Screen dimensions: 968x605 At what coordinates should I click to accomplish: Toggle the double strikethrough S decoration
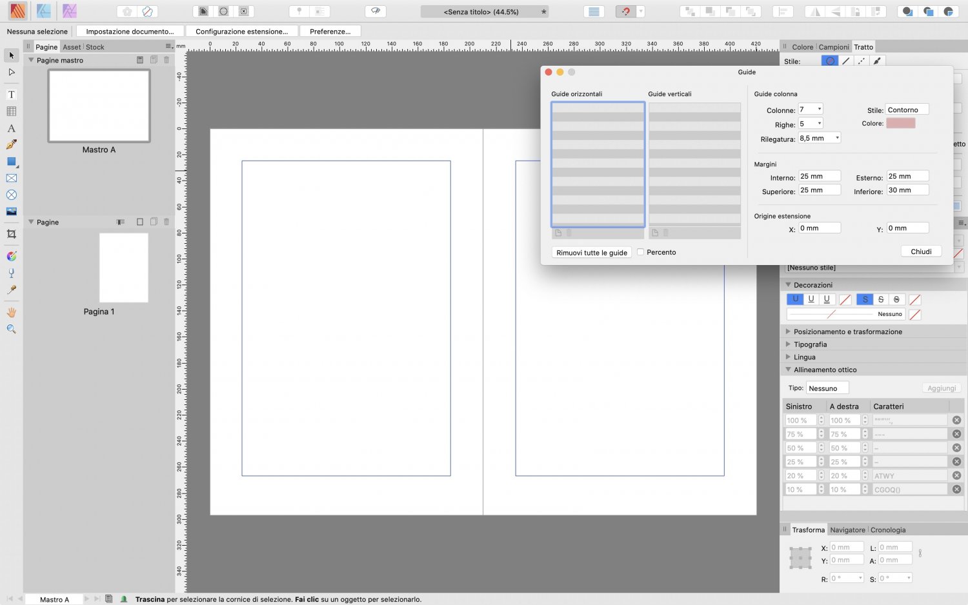(896, 299)
